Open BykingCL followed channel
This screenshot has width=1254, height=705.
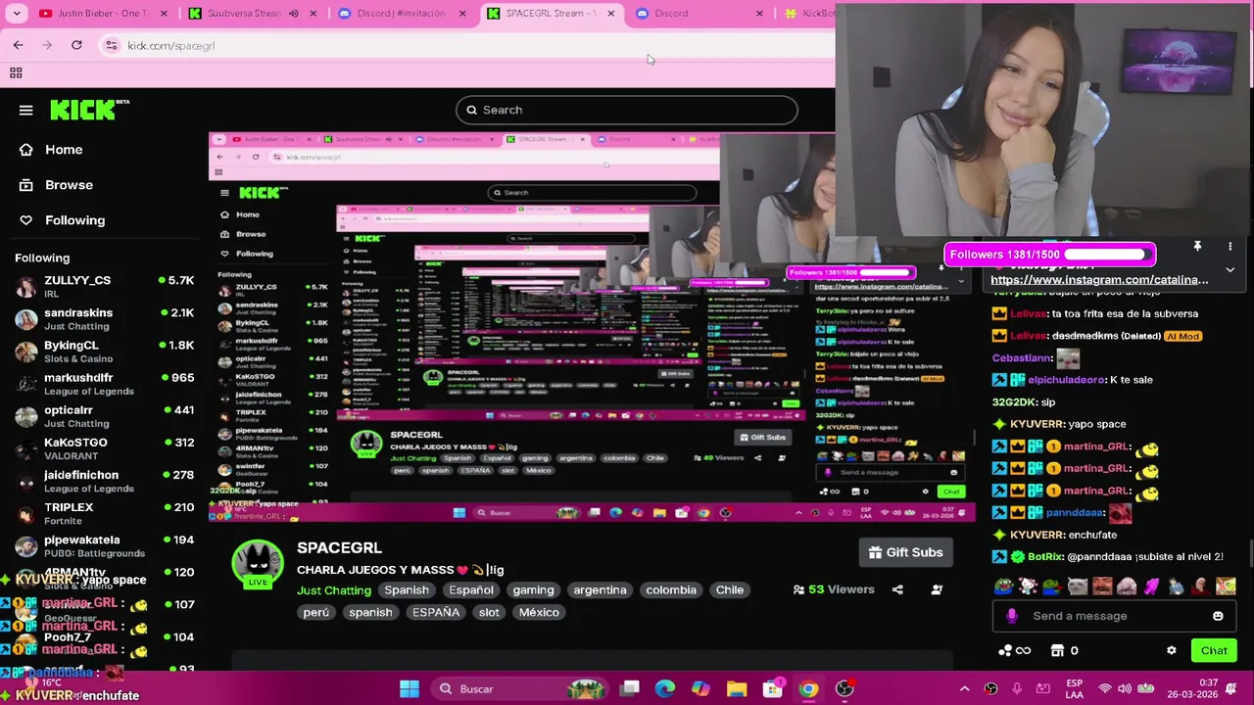click(x=103, y=352)
